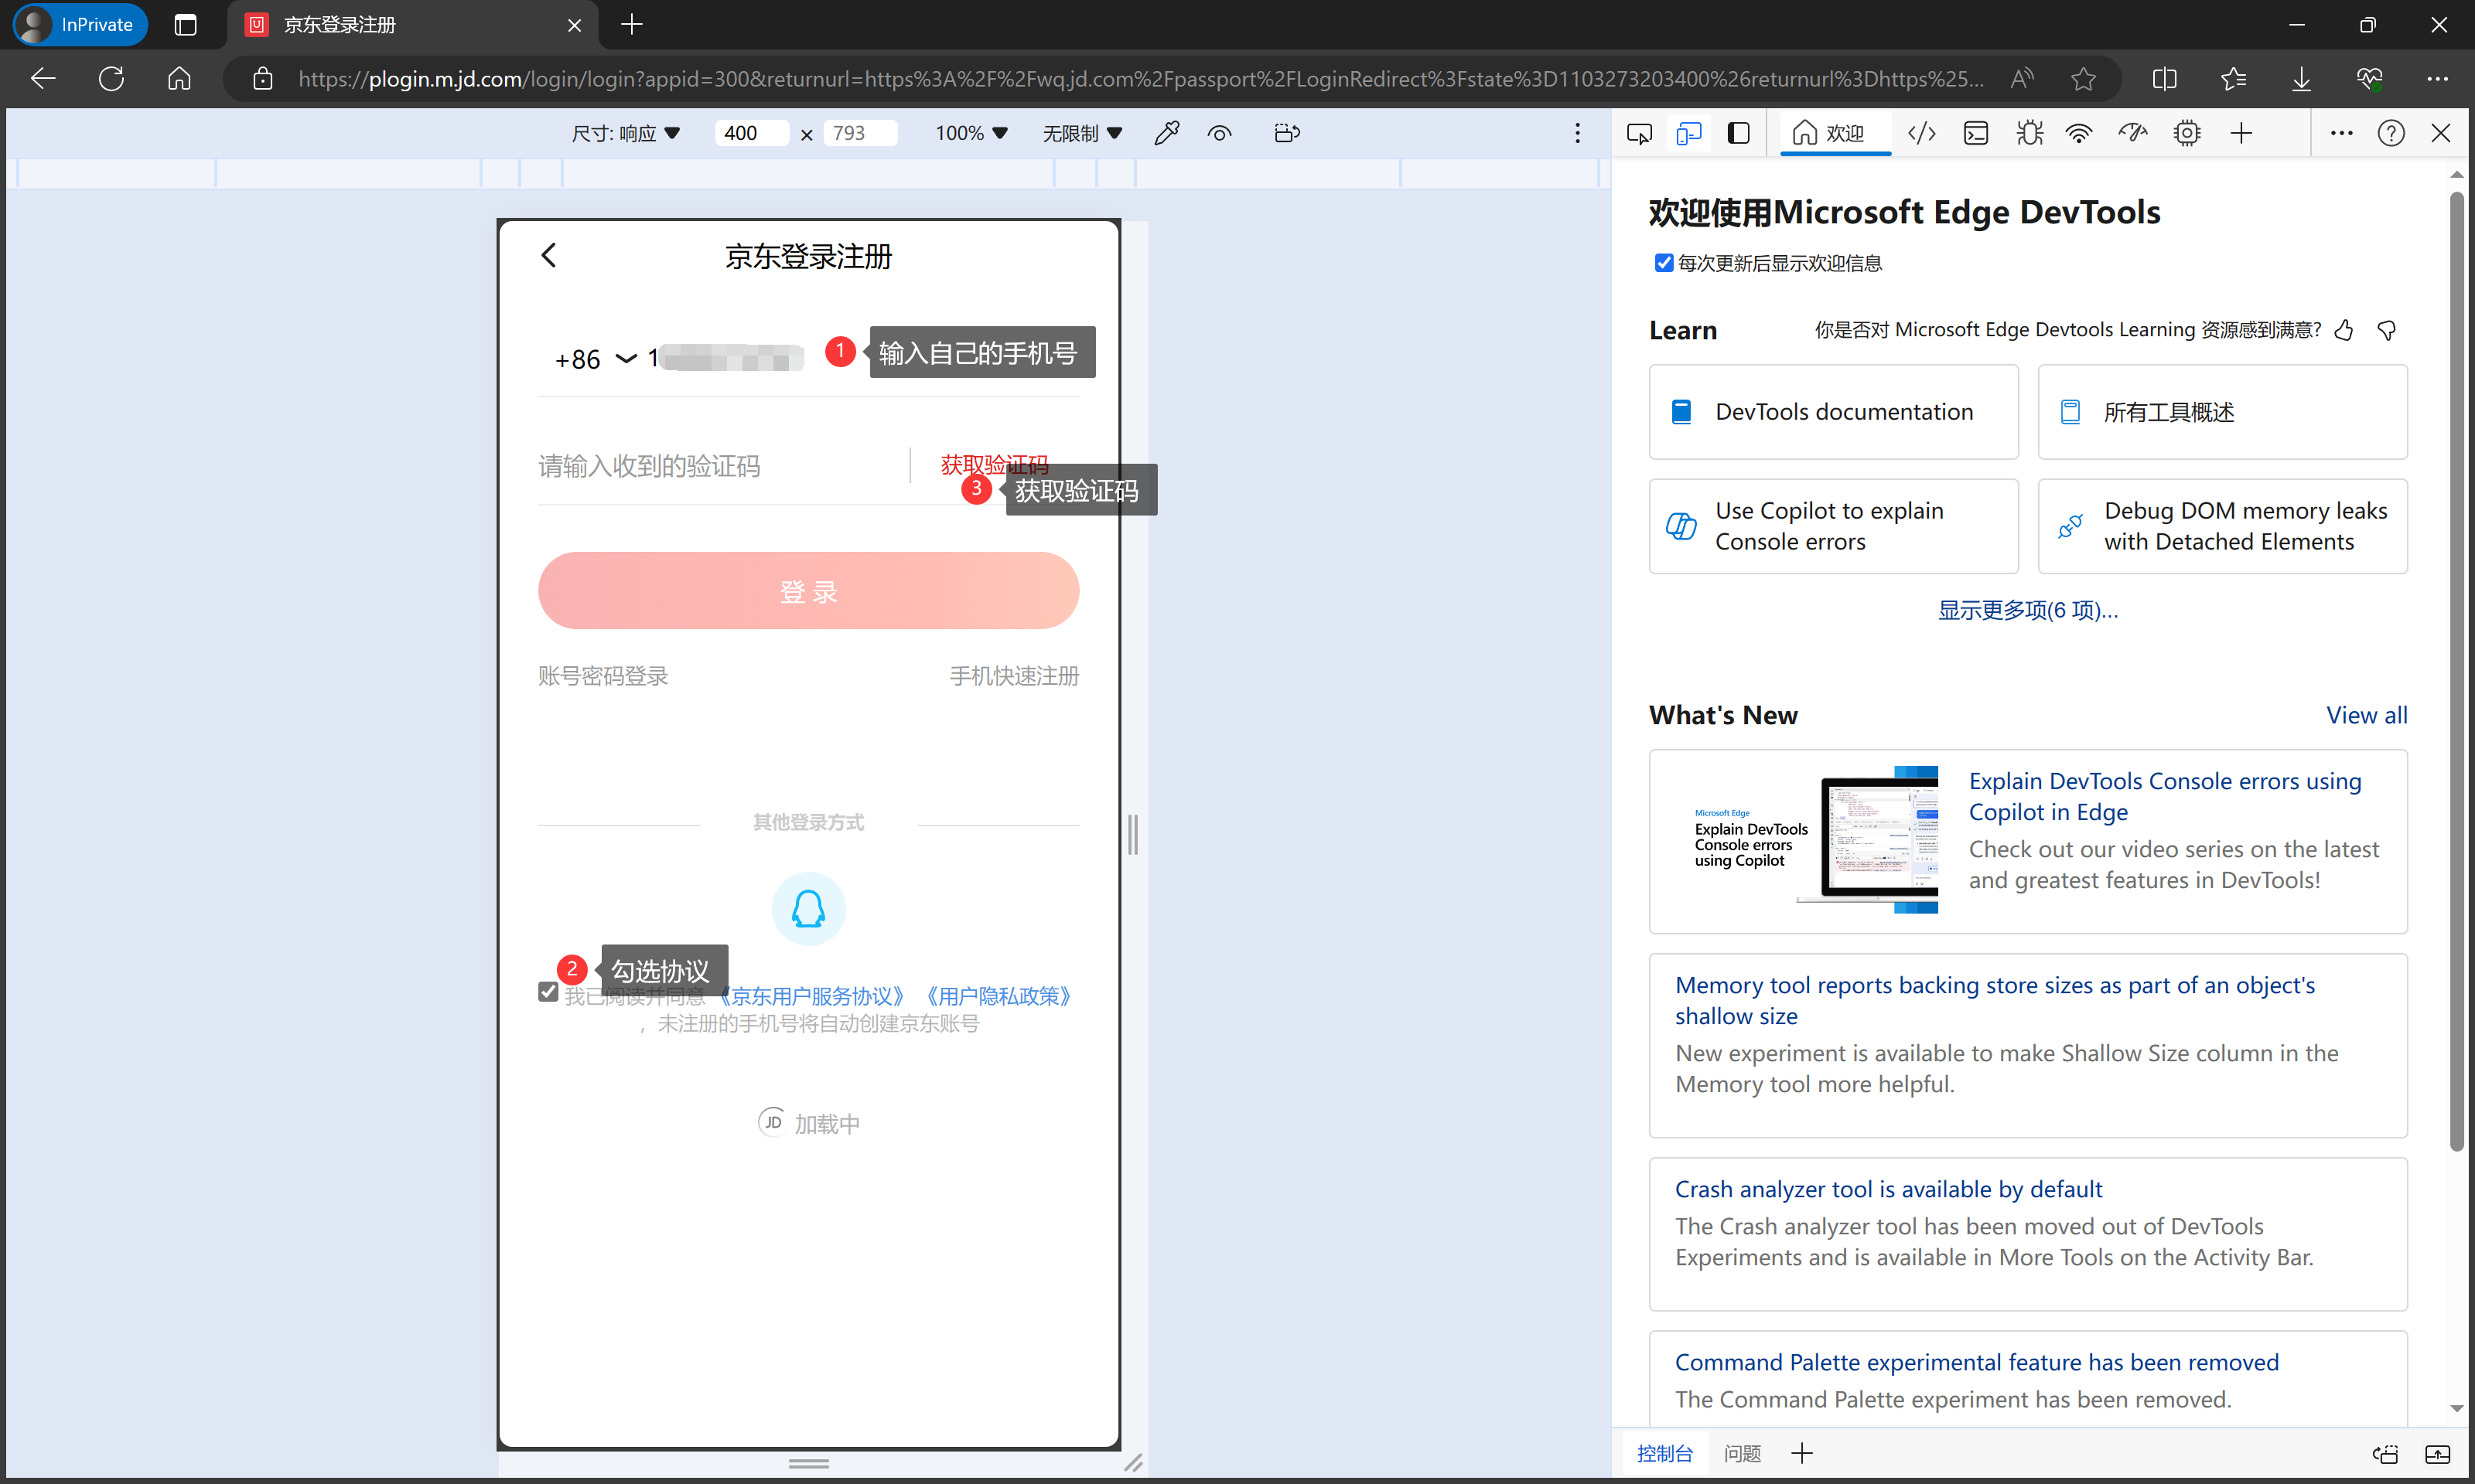Open the 尺寸 响应 device dropdown
2475x1484 pixels.
626,133
